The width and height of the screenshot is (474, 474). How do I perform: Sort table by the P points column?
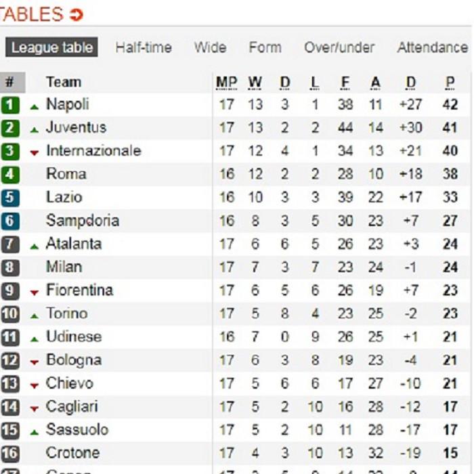tap(450, 83)
